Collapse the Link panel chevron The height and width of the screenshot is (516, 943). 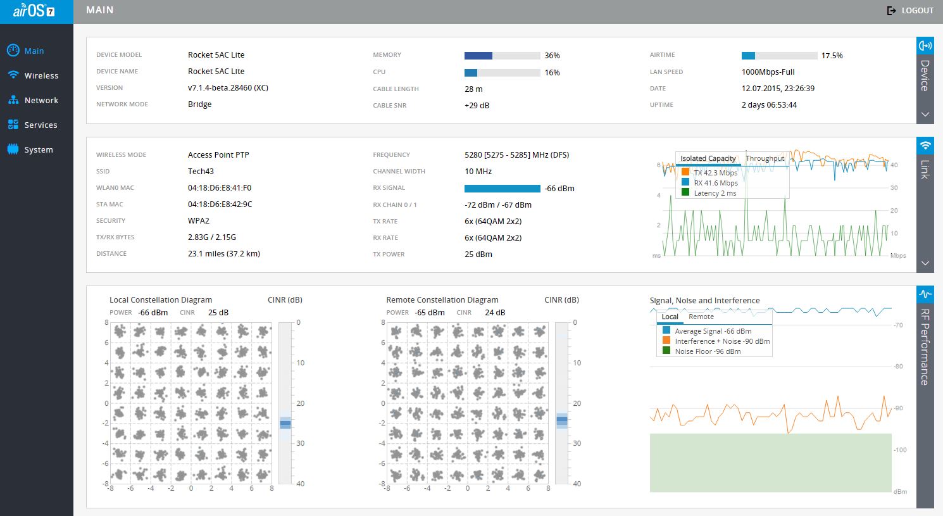click(925, 263)
